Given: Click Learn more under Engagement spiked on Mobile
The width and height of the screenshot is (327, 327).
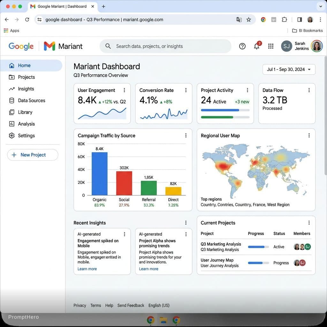Looking at the screenshot, I should coord(87,269).
